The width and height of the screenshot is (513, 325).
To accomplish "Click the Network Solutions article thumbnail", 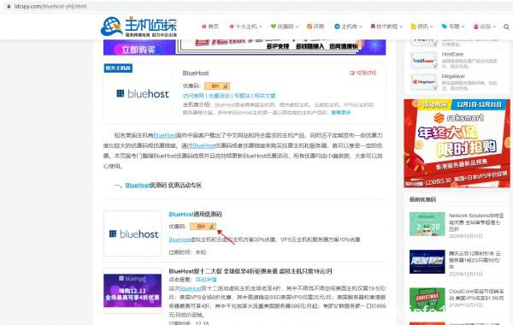I will pyautogui.click(x=427, y=224).
